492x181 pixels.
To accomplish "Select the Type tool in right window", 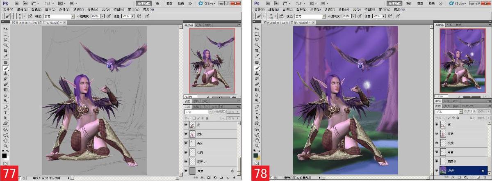I will click(x=257, y=111).
